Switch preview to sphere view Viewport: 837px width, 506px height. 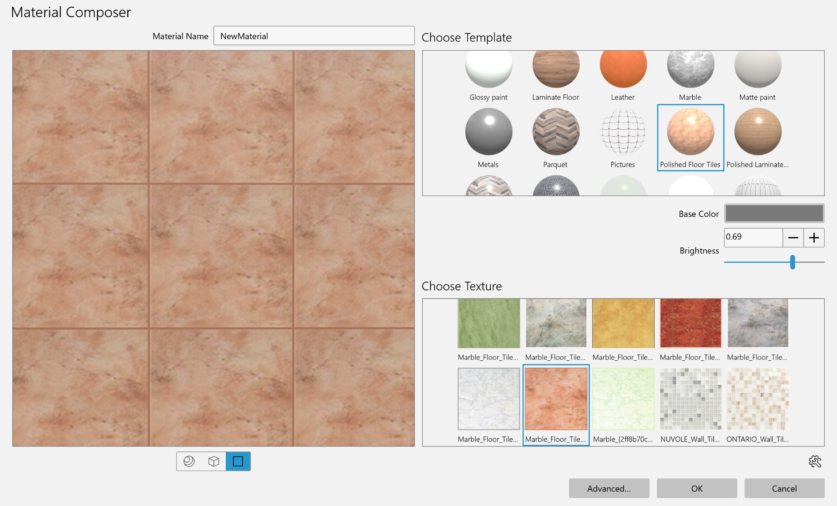coord(189,461)
